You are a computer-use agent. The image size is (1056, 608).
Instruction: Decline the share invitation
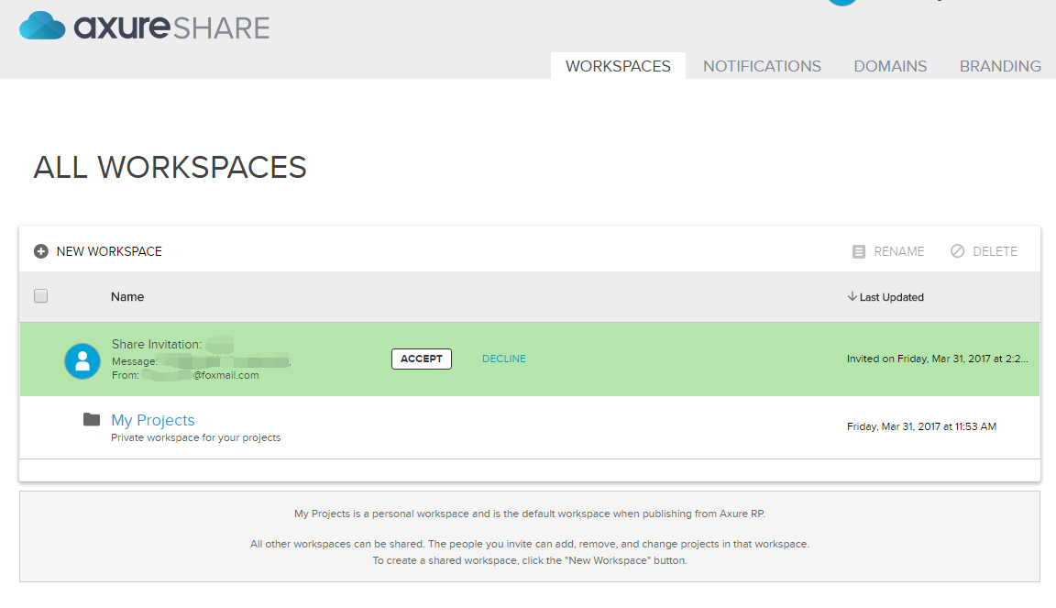pyautogui.click(x=504, y=359)
